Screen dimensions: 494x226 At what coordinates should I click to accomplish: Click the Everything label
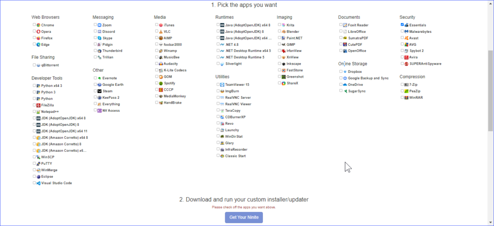pyautogui.click(x=111, y=104)
